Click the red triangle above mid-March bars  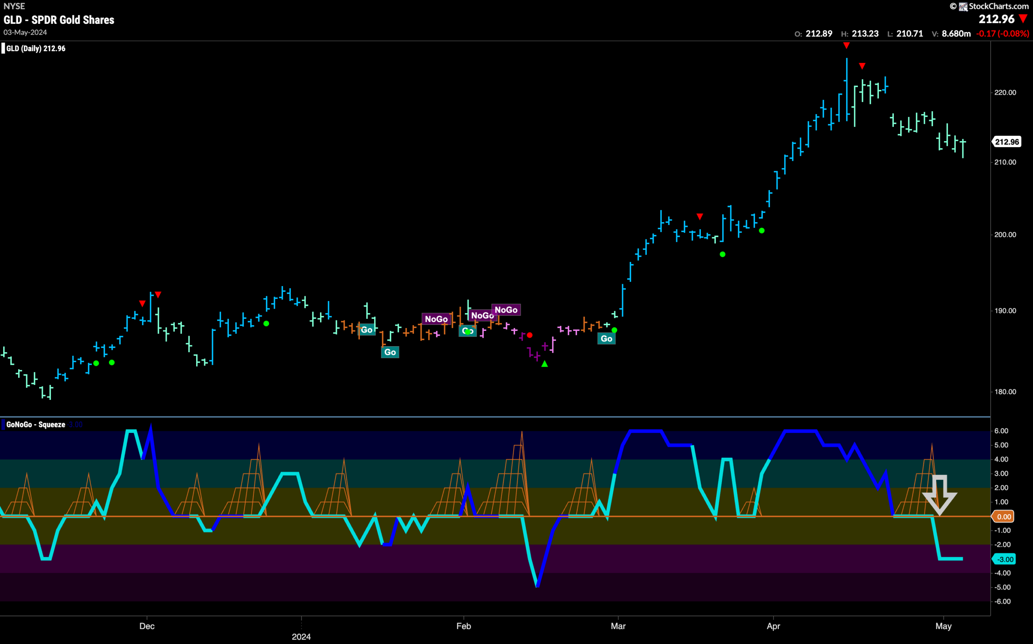[700, 217]
